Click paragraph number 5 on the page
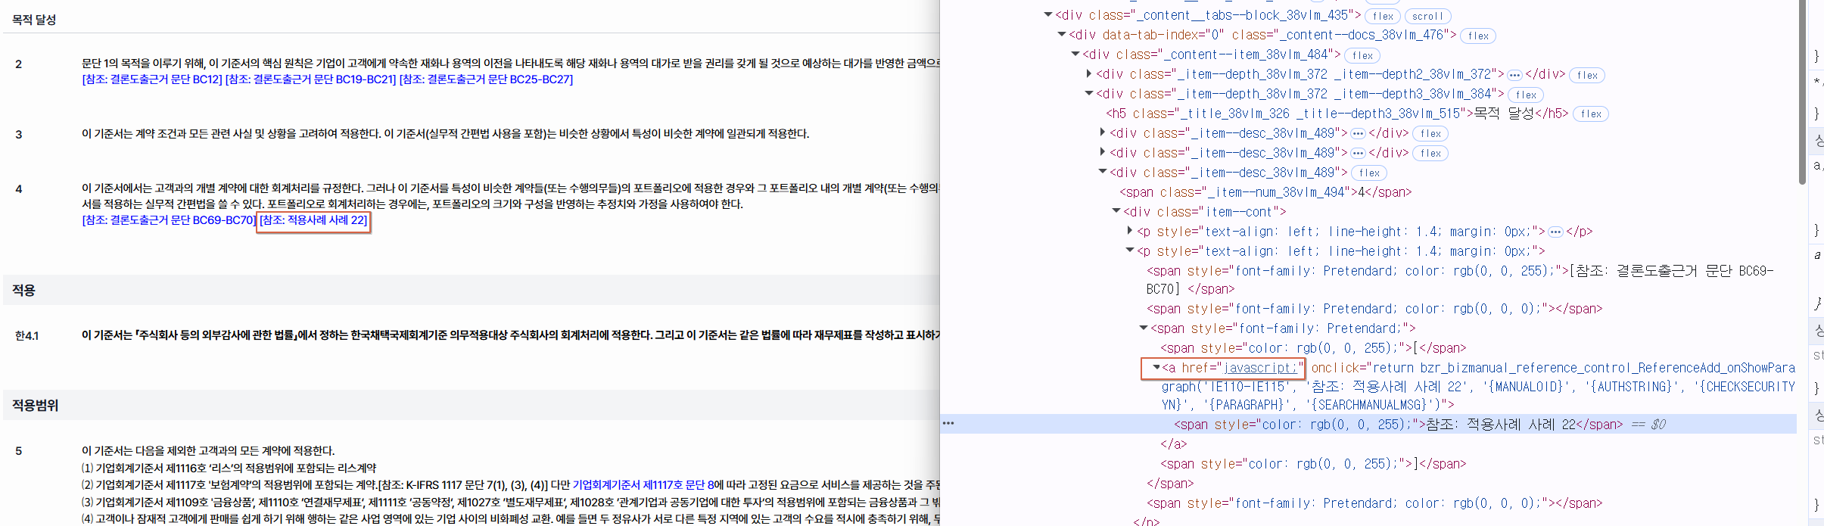This screenshot has width=1824, height=526. point(19,451)
